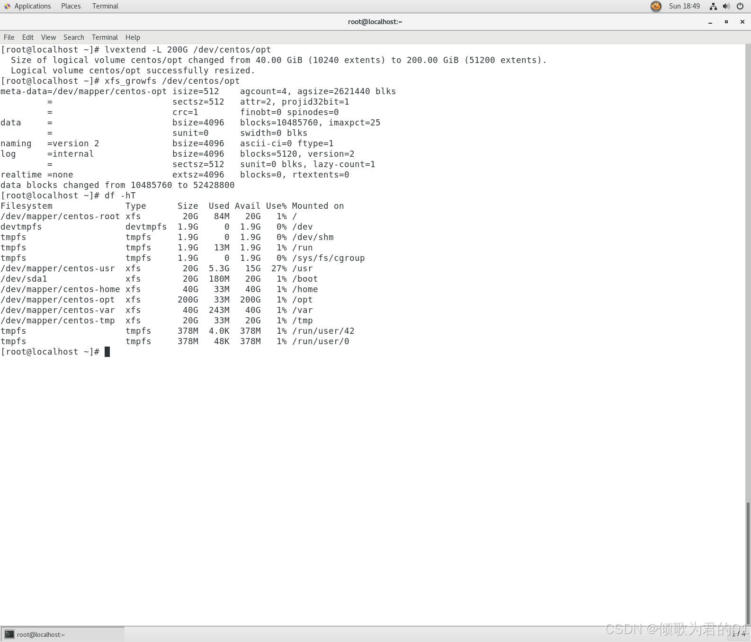
Task: Close the terminal window
Action: click(x=742, y=22)
